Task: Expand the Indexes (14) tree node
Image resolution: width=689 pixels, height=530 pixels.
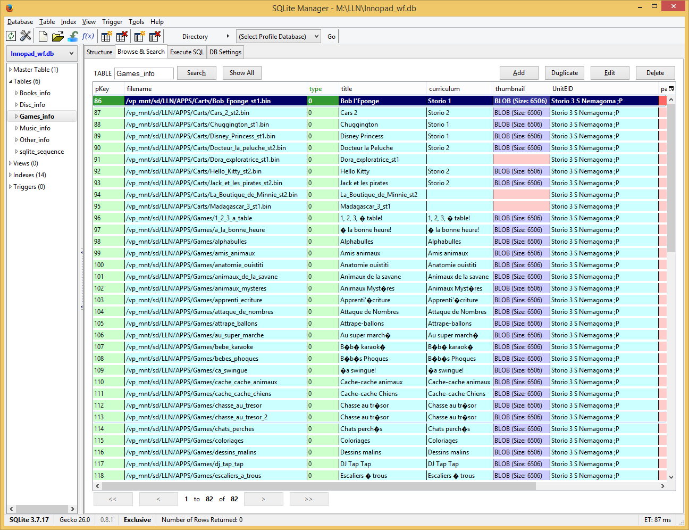Action: click(10, 175)
